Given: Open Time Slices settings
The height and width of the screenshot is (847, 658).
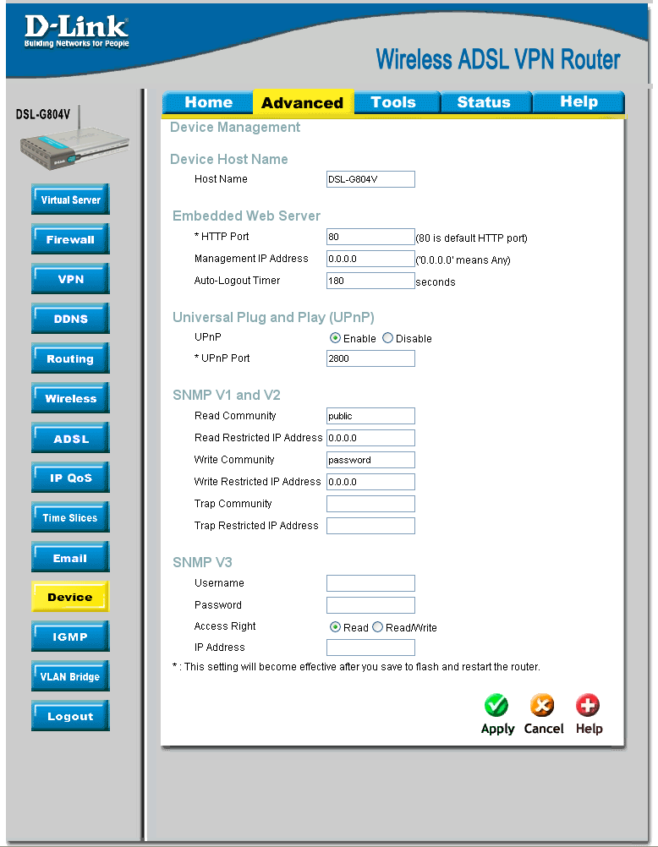Looking at the screenshot, I should point(70,517).
